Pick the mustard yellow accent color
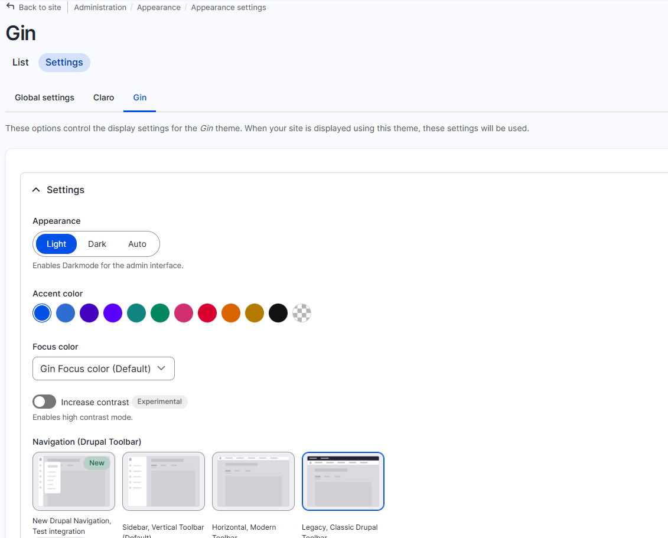668x538 pixels. pos(255,313)
